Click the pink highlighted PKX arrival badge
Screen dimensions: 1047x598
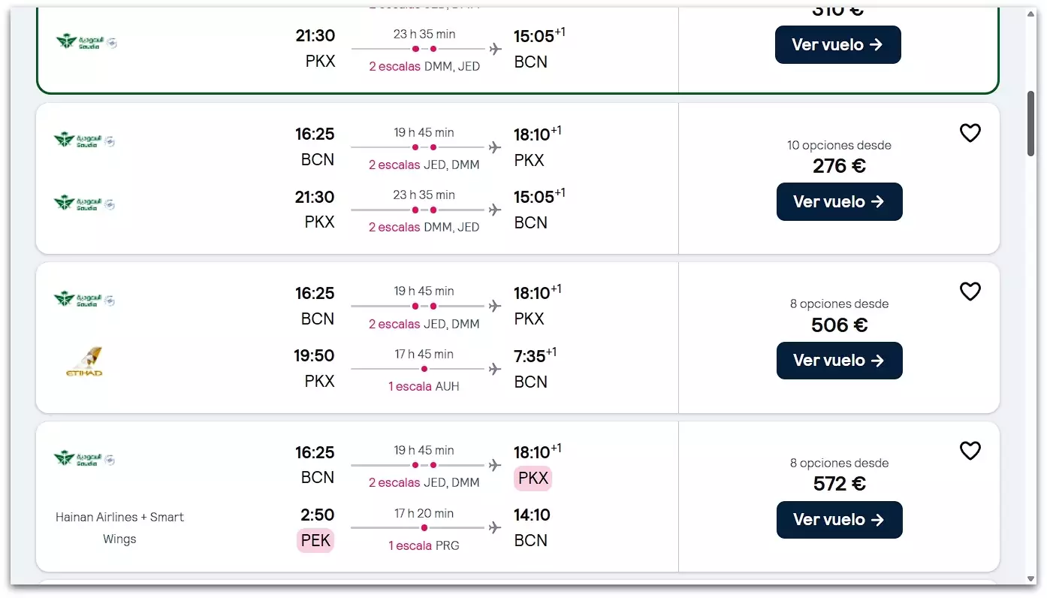coord(533,478)
